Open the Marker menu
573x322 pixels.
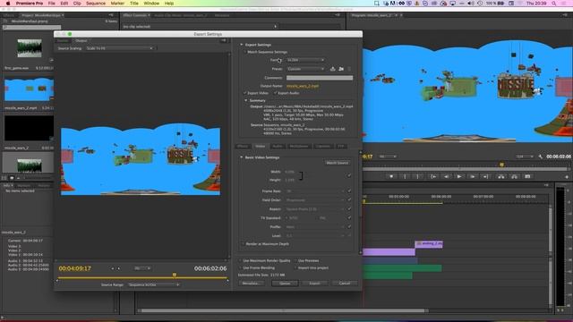point(117,4)
